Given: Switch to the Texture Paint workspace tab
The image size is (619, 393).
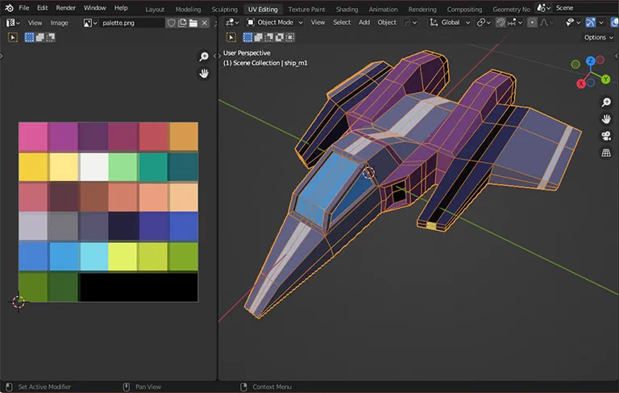Looking at the screenshot, I should point(306,9).
